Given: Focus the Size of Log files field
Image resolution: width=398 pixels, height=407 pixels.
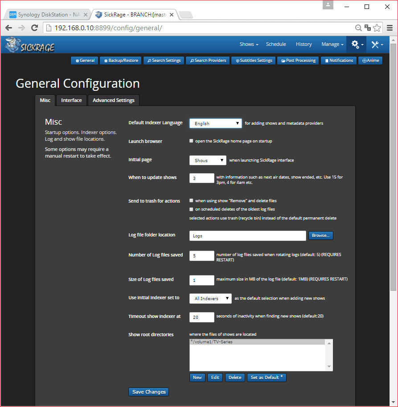Looking at the screenshot, I should coord(202,281).
